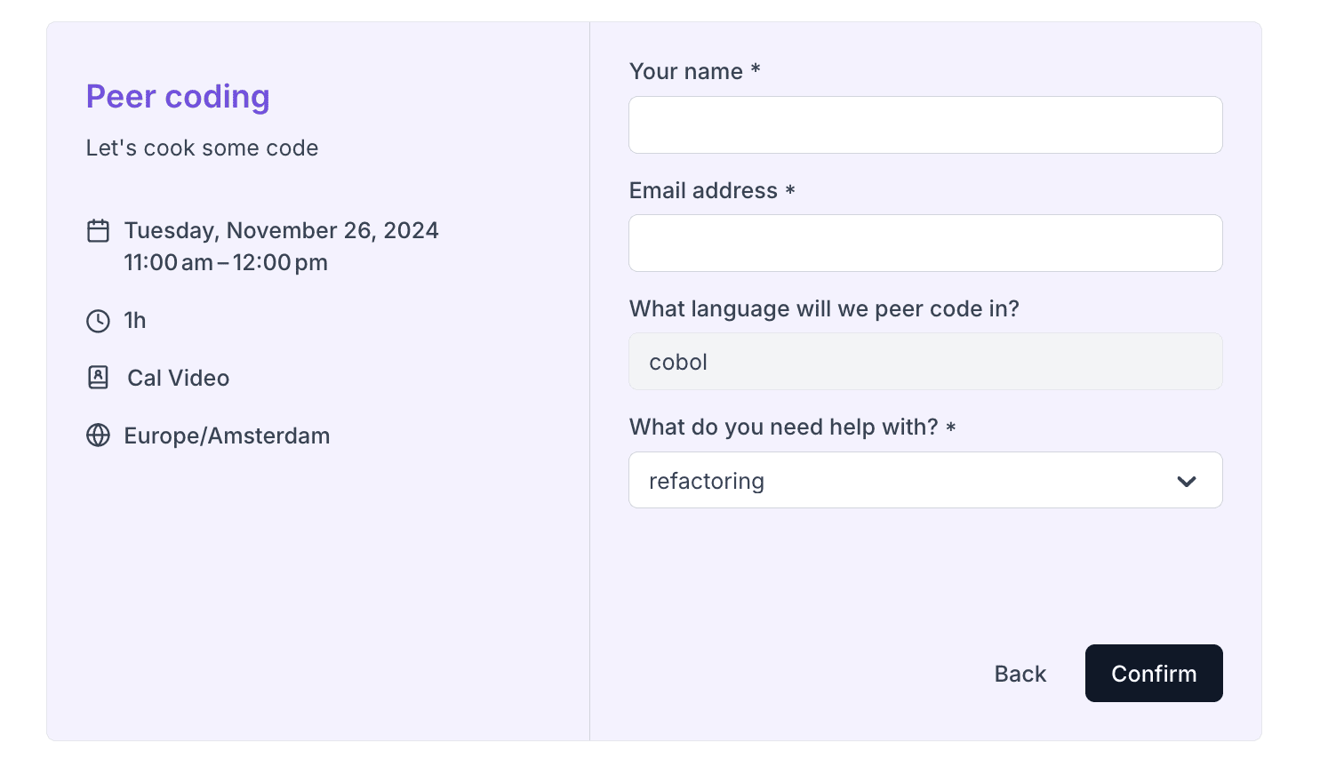
Task: Click the Email address field label
Action: (x=703, y=190)
